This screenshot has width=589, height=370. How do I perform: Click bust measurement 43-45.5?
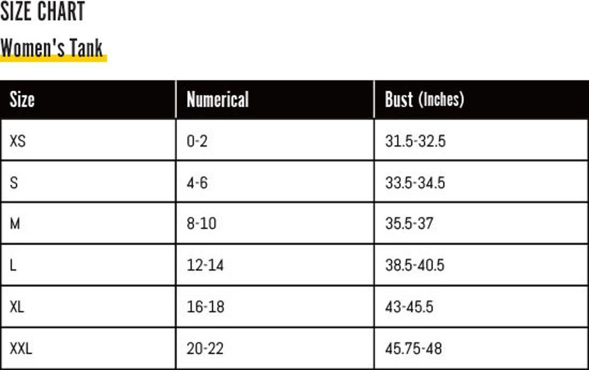click(409, 307)
